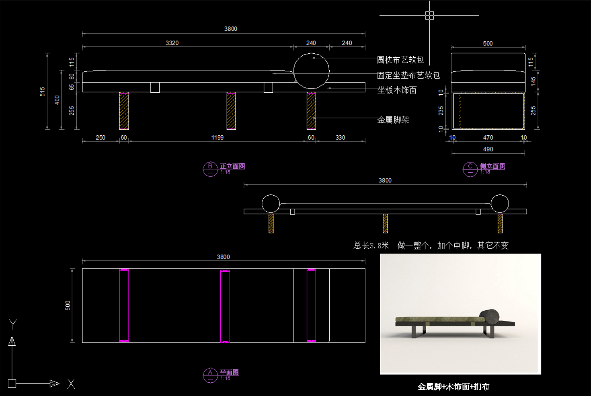Click the UCS X axis arrowhead
Screen dimensions: 591x396
pos(55,384)
